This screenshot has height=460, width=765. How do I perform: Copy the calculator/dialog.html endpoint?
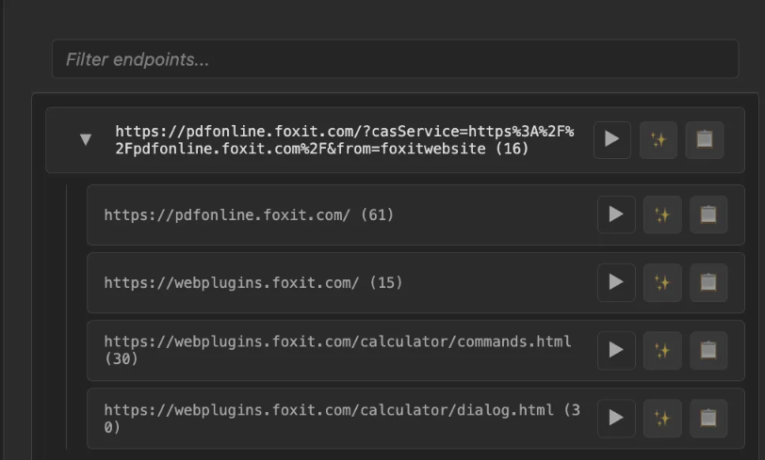tap(708, 418)
